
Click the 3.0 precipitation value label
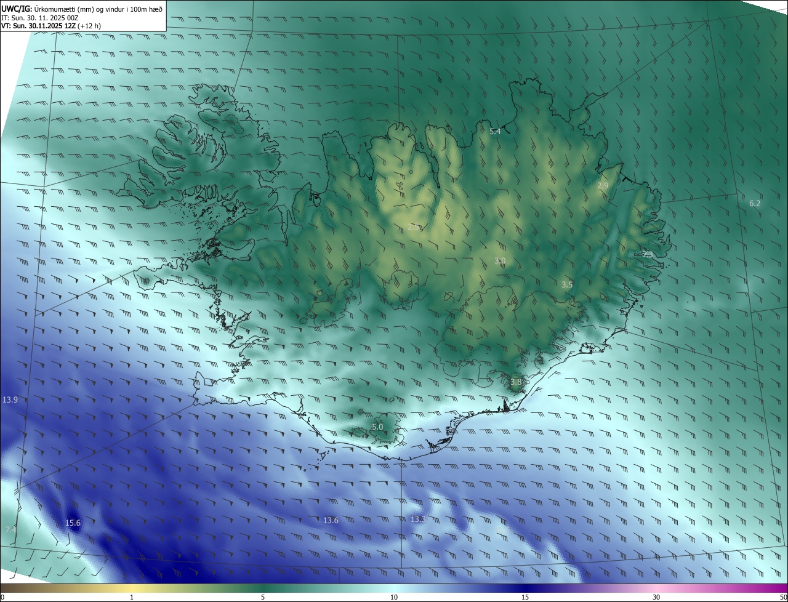[x=500, y=261]
